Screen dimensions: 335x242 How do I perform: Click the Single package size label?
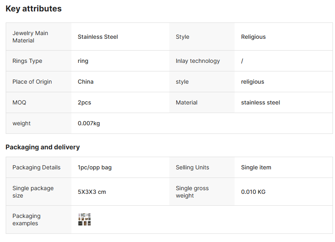coord(33,192)
